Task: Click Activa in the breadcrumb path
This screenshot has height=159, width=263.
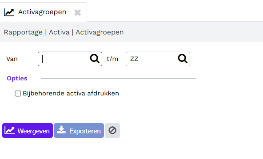Action: point(59,32)
